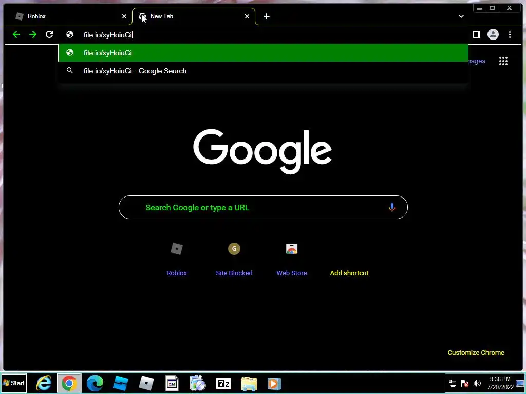526x394 pixels.
Task: Select the file.io/xyHoiaGi URL suggestion
Action: click(x=264, y=53)
